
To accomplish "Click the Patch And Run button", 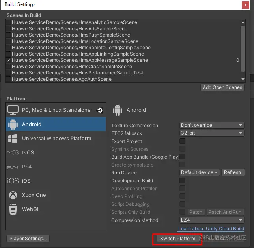I will point(225,212).
